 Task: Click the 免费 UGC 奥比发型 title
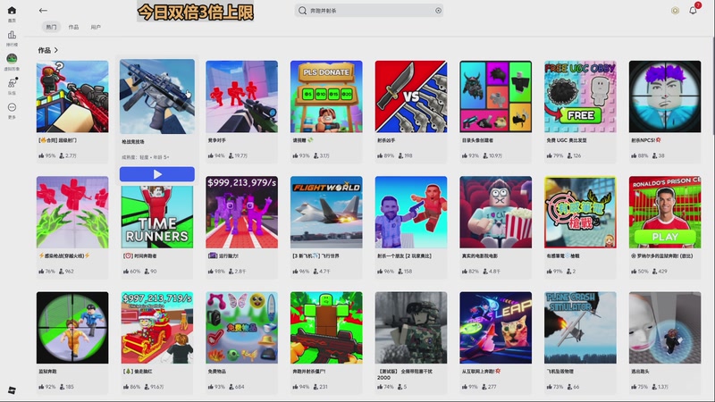click(567, 140)
